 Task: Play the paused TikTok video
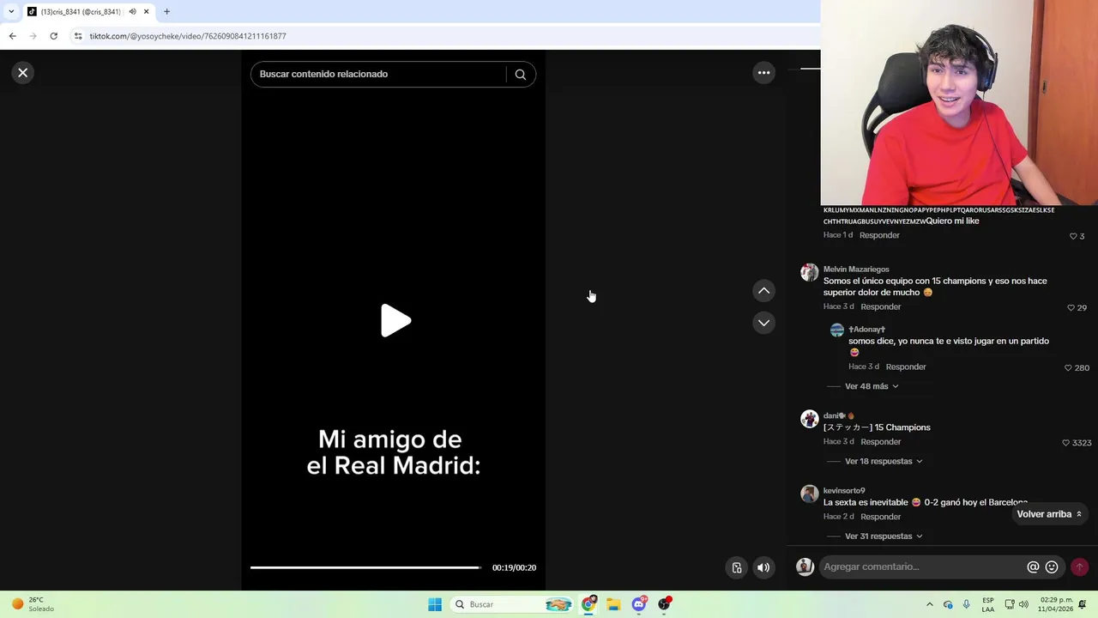(x=395, y=320)
